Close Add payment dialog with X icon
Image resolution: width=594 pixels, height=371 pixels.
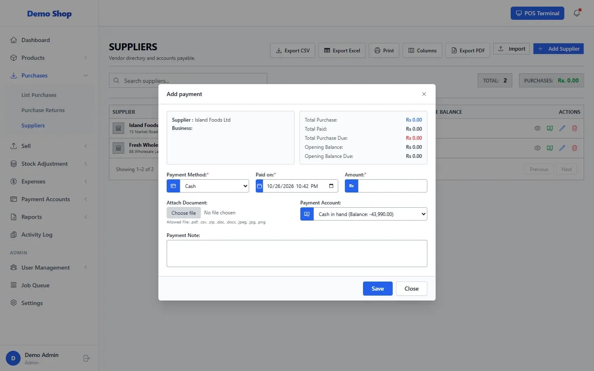[424, 94]
